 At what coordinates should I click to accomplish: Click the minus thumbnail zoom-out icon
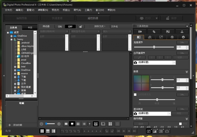42,124
